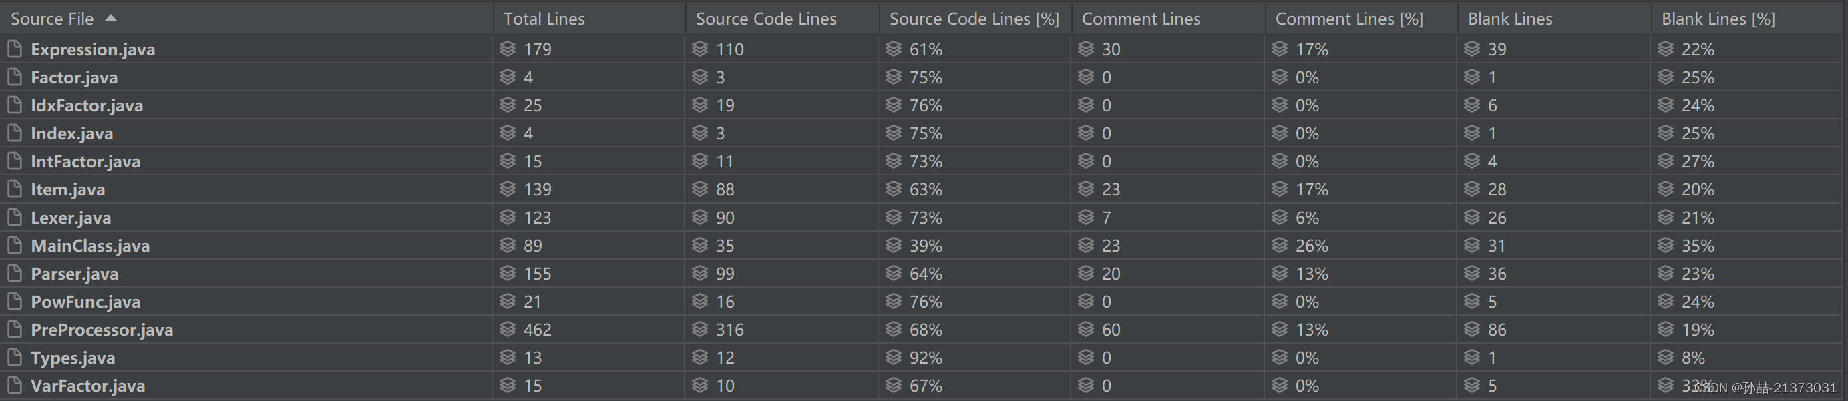1848x401 pixels.
Task: Click the file icon beside MainClass.java
Action: tap(14, 246)
